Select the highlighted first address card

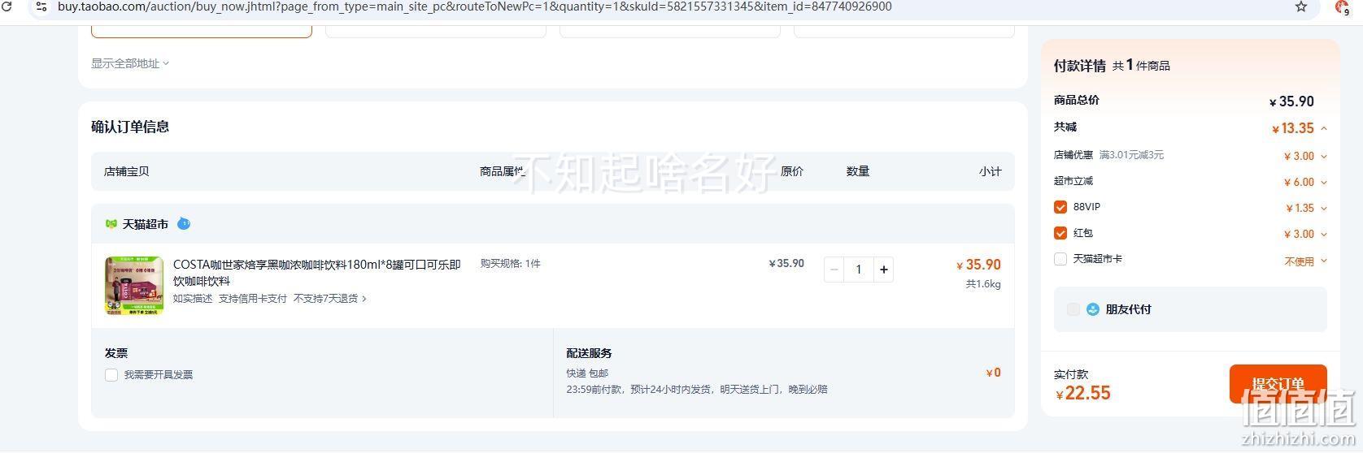(x=202, y=32)
